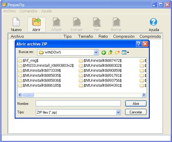Click the Abrir open archive toolbar icon

[x=36, y=24]
